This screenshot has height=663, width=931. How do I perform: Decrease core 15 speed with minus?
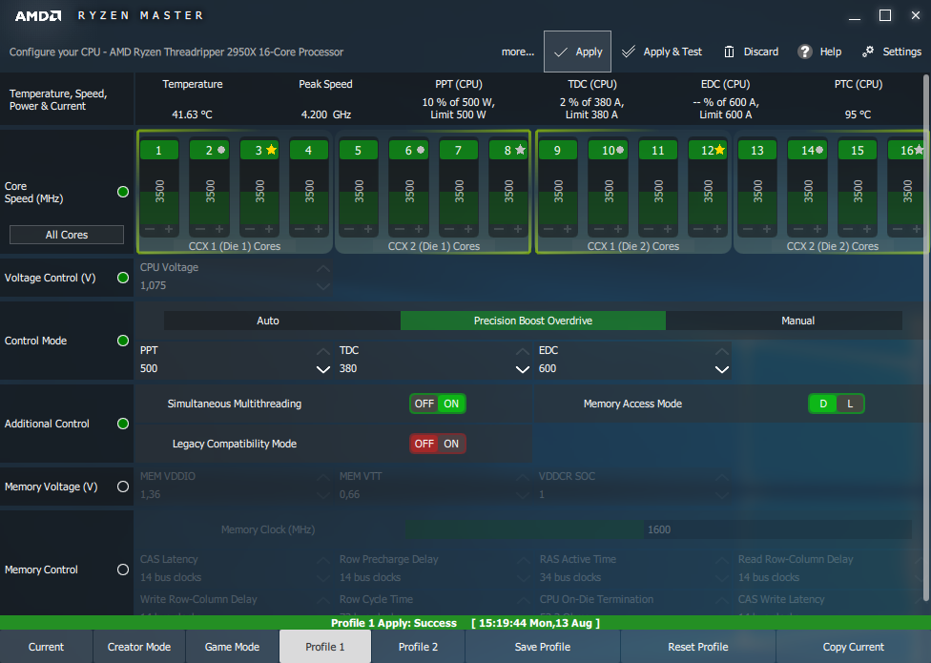[x=847, y=229]
